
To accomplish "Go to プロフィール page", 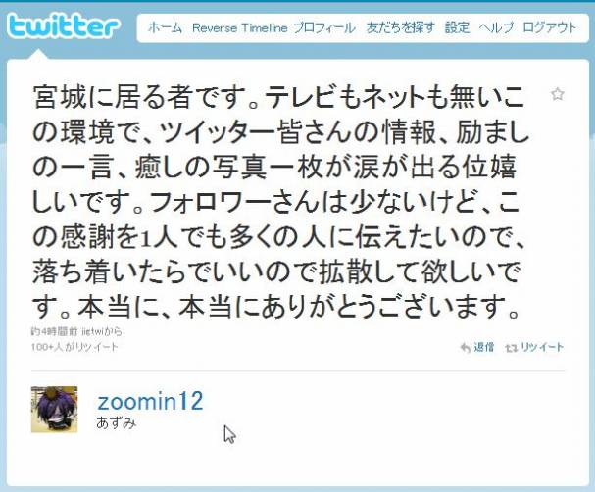I will 324,27.
